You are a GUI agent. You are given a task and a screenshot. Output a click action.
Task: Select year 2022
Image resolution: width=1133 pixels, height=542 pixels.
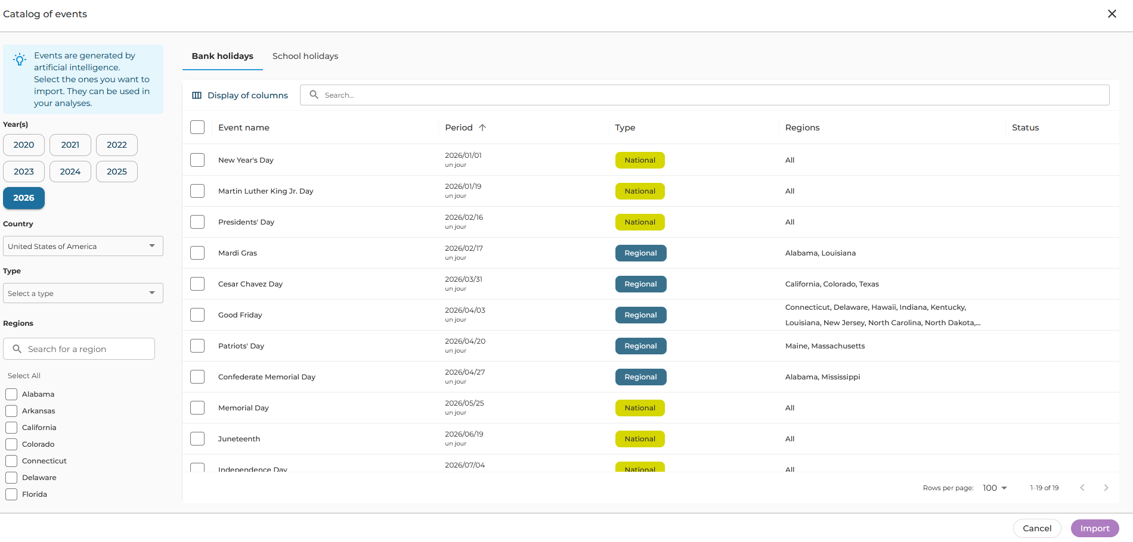tap(117, 145)
